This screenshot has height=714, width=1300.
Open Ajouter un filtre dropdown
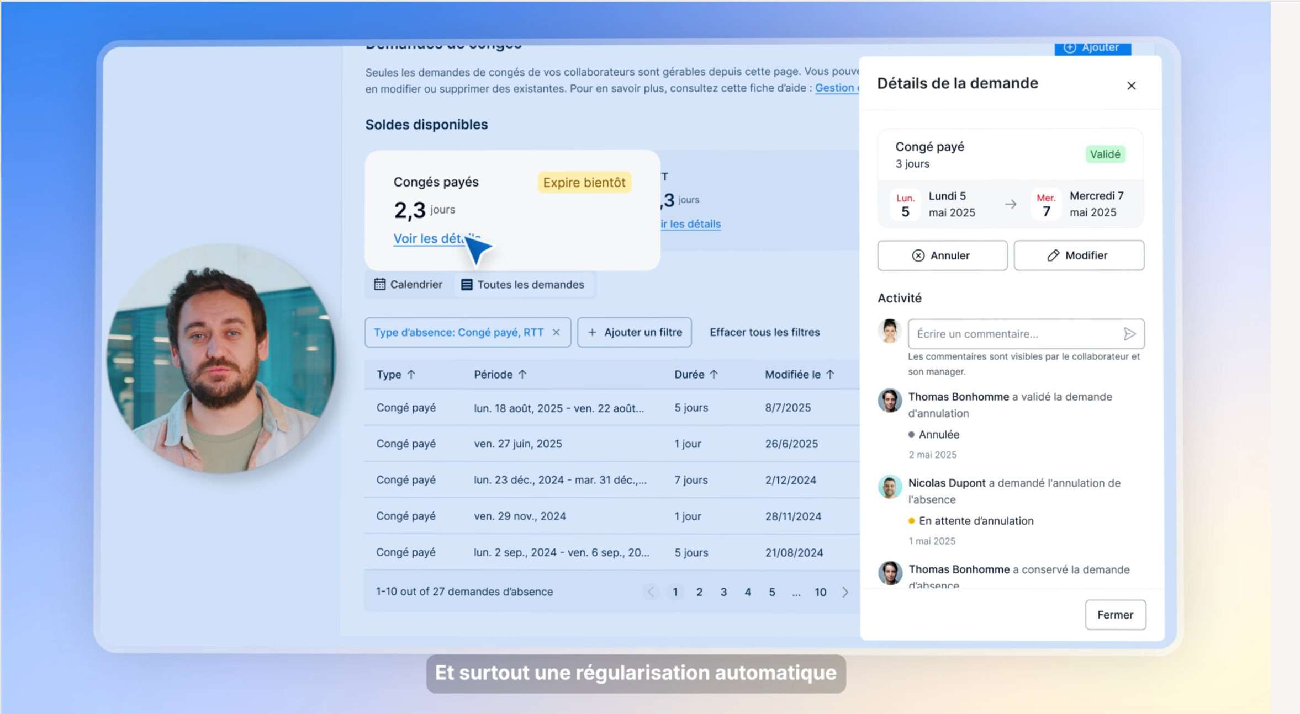coord(635,332)
